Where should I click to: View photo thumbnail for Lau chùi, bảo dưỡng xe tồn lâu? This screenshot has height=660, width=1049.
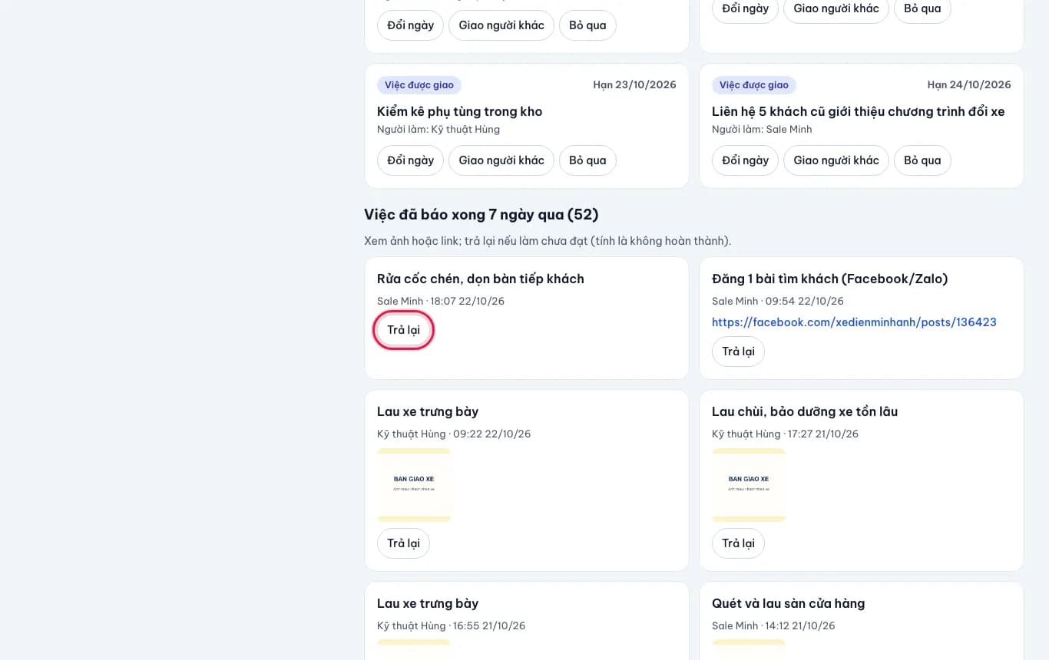click(749, 485)
